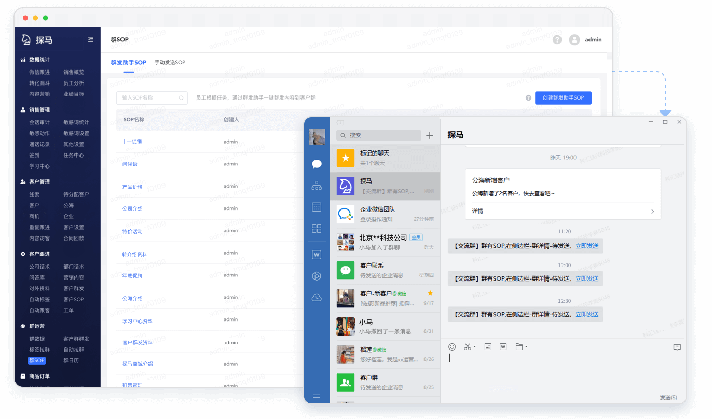The image size is (712, 419).
Task: Open the 企业微信团队 conversation
Action: click(x=385, y=214)
